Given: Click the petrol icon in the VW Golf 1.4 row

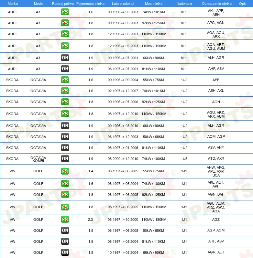Looking at the screenshot, I should coord(65,171).
